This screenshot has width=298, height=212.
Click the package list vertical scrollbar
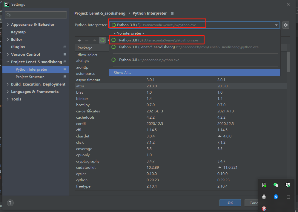point(288,62)
